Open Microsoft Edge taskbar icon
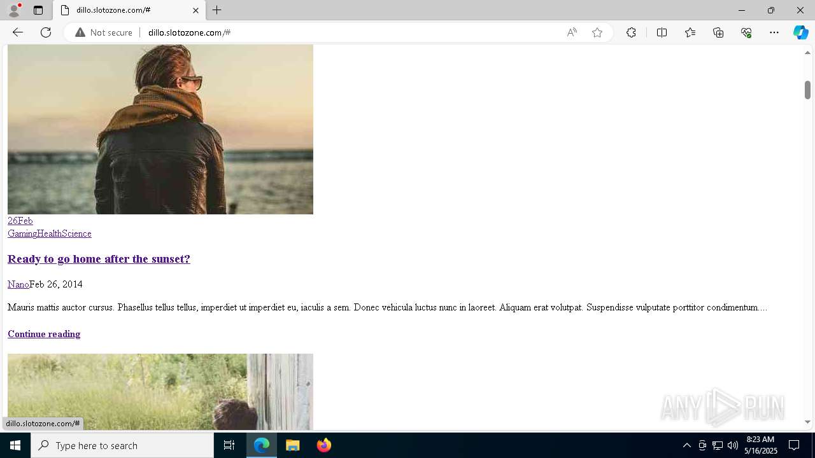 (262, 445)
